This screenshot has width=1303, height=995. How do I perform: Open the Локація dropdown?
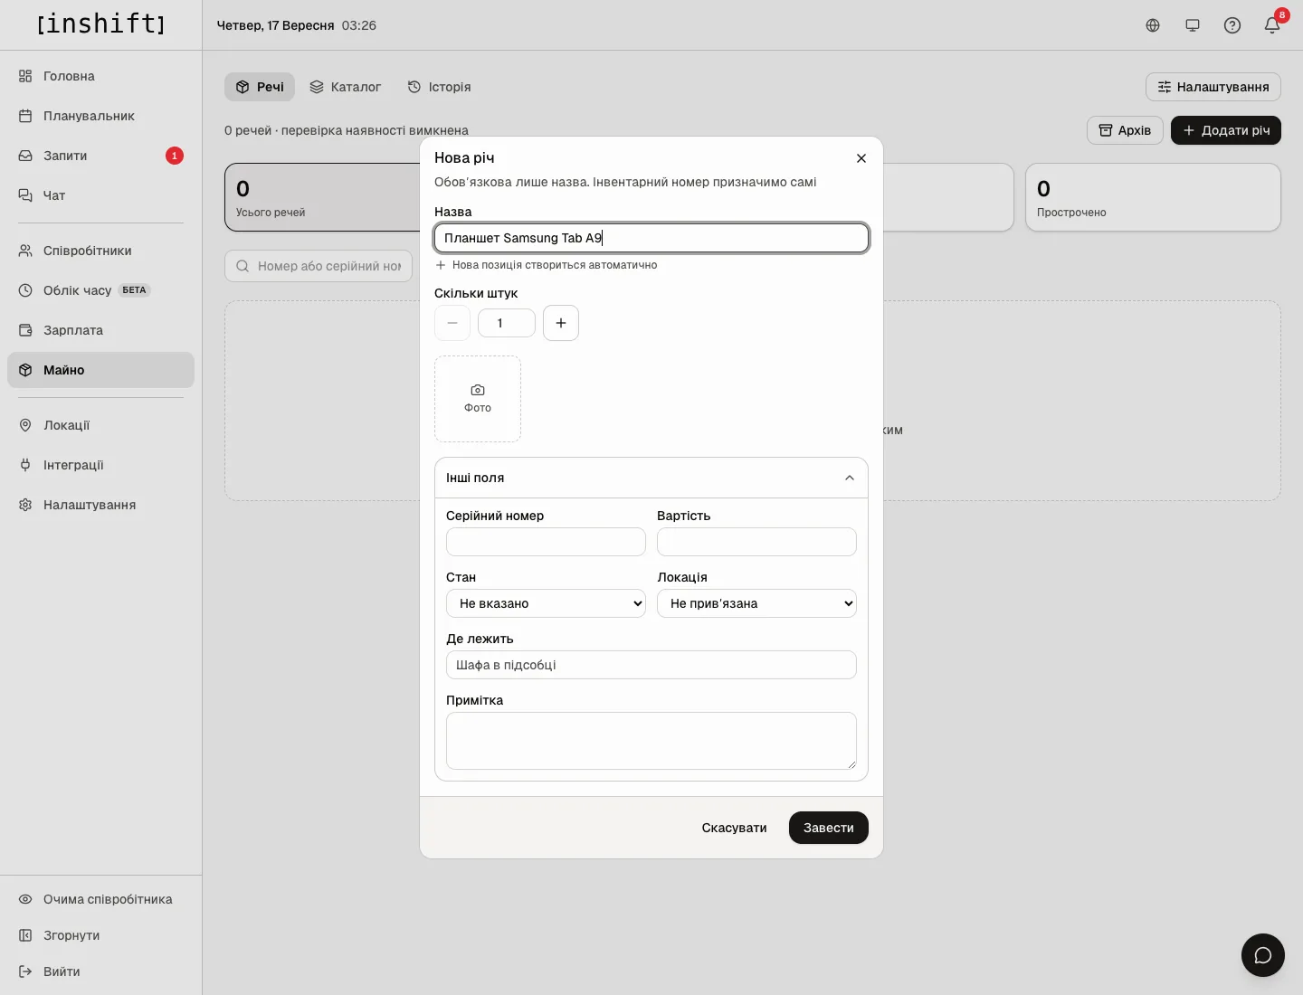[756, 603]
